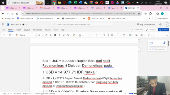Switch to the Insert tab
The height and width of the screenshot is (95, 170).
[19, 30]
